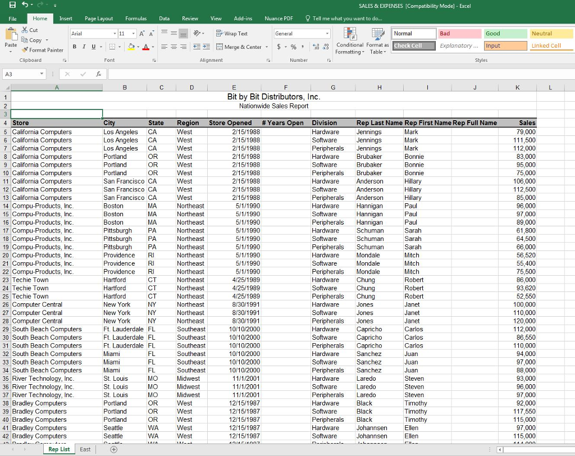Viewport: 575px width, 456px height.
Task: Click the Merge & Center button
Action: 239,47
